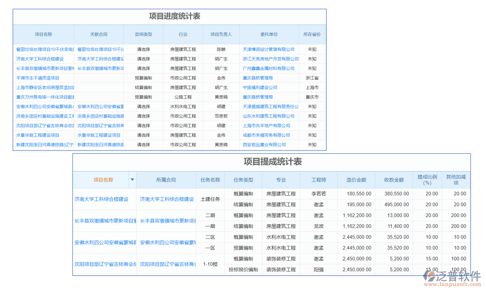The height and width of the screenshot is (292, 486).
Task: Click the 重庆路桥管理局 link
Action: pyautogui.click(x=258, y=78)
